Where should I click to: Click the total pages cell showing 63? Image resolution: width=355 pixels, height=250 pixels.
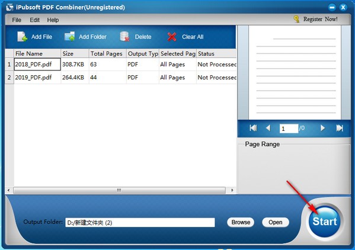coord(107,64)
